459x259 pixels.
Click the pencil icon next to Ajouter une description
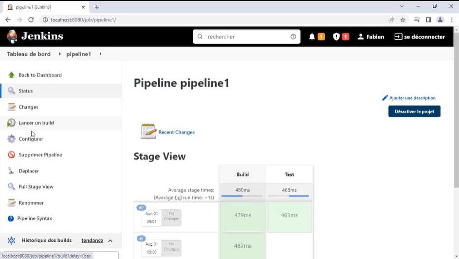tap(385, 98)
